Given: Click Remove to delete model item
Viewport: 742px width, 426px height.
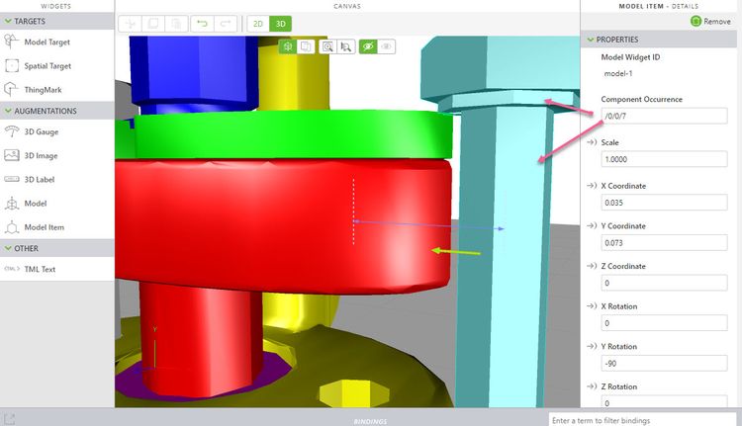Looking at the screenshot, I should click(x=710, y=22).
